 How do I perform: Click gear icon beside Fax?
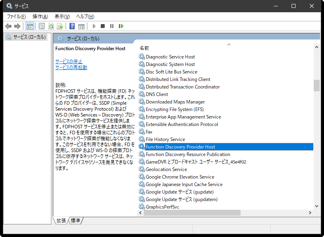141,132
